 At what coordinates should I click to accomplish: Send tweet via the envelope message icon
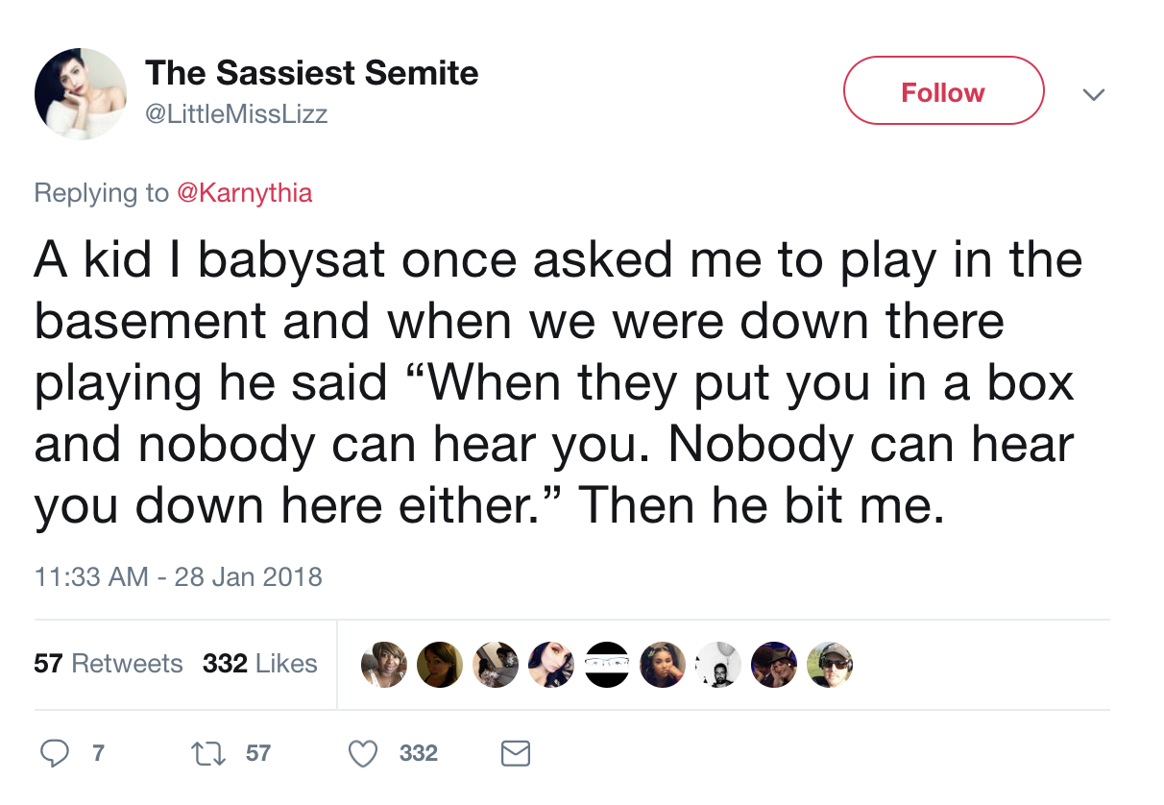point(516,754)
